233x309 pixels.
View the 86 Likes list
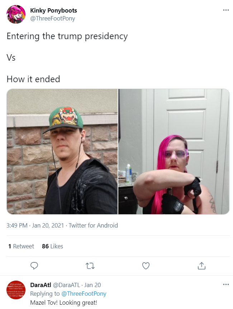(53, 246)
